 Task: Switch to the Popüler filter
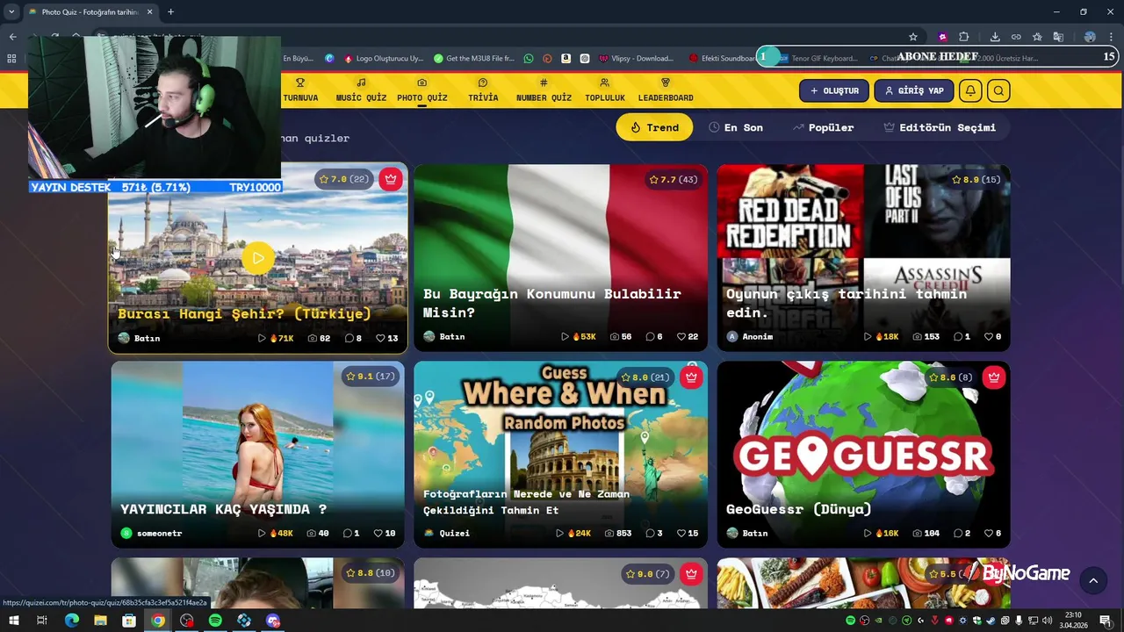[823, 127]
